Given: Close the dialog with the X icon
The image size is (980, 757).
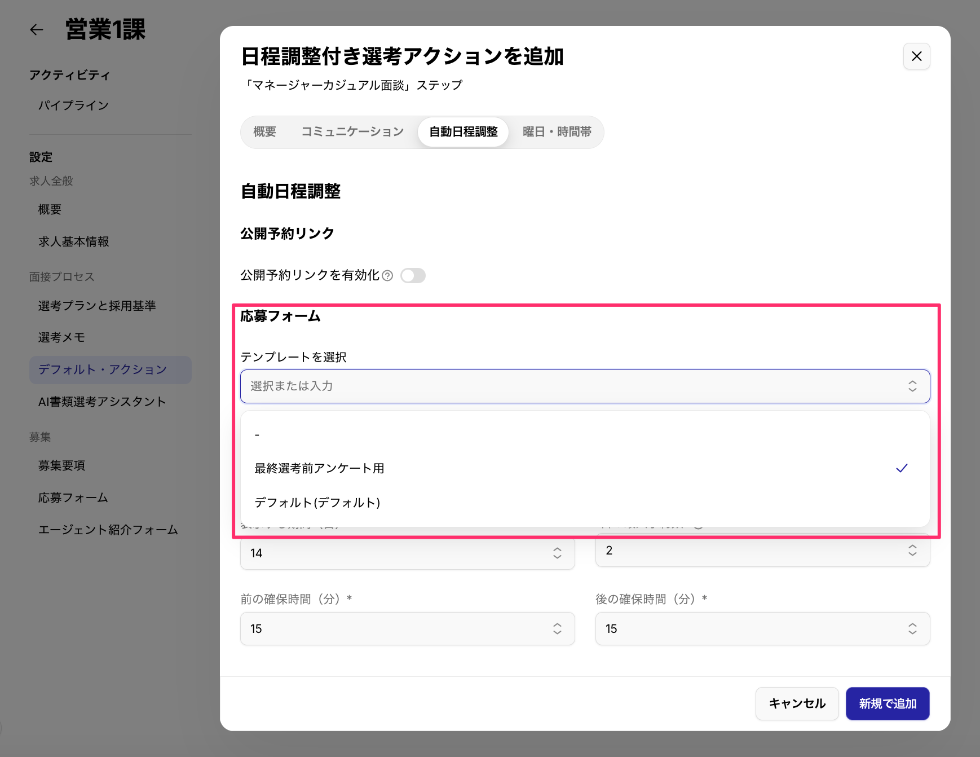Looking at the screenshot, I should pos(916,56).
